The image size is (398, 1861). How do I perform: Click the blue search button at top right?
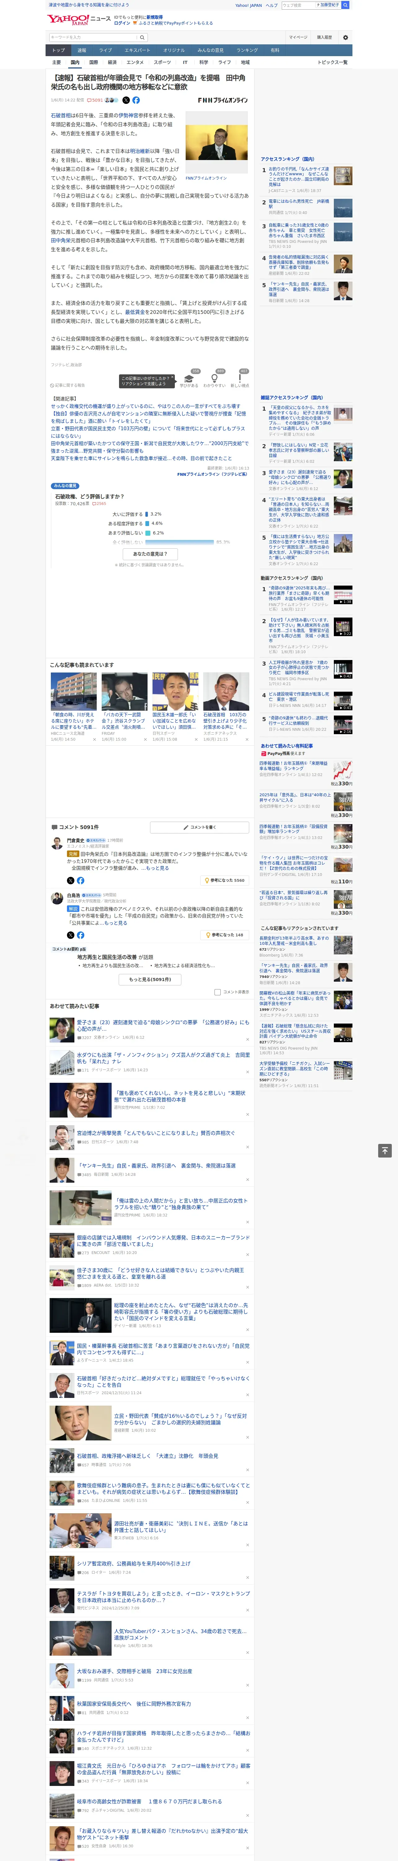[345, 5]
